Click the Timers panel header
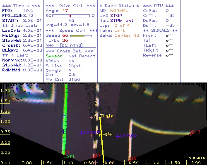The height and width of the screenshot is (165, 207). [21, 6]
